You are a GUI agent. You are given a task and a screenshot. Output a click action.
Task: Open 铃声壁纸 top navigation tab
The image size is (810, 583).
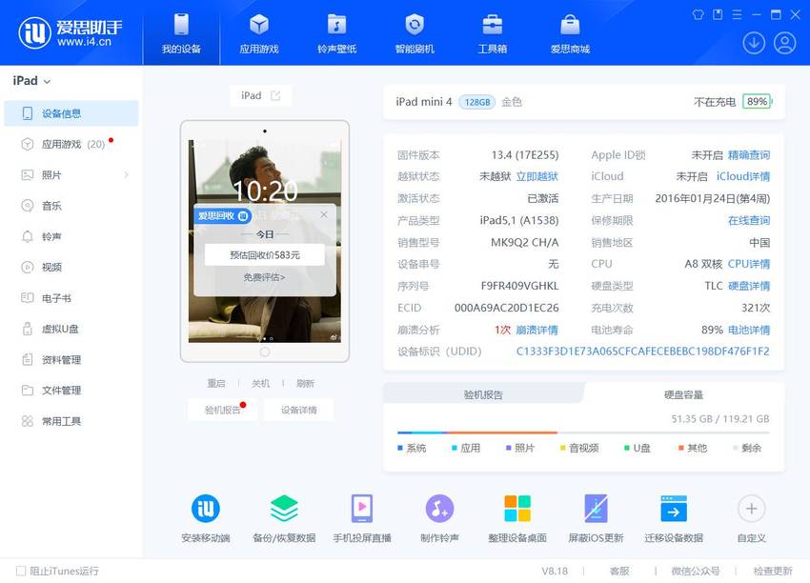(336, 33)
